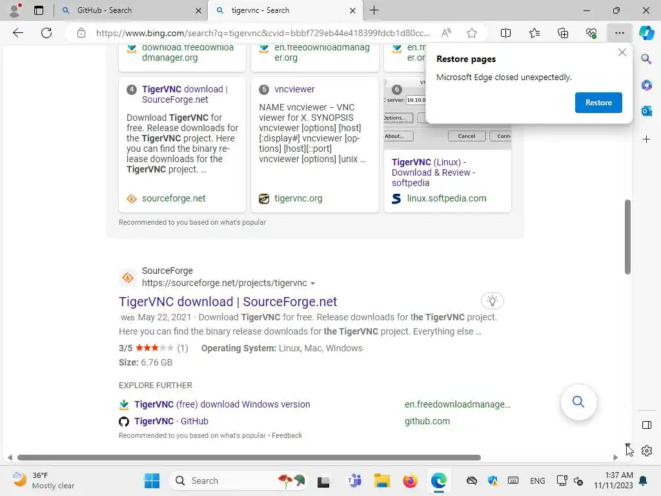Click the address bar URL field

tap(263, 34)
